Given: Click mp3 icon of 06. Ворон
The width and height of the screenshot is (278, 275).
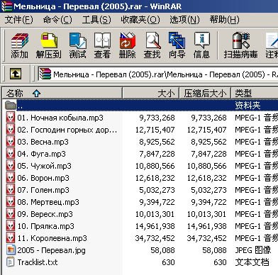Looking at the screenshot, I should (x=11, y=178).
